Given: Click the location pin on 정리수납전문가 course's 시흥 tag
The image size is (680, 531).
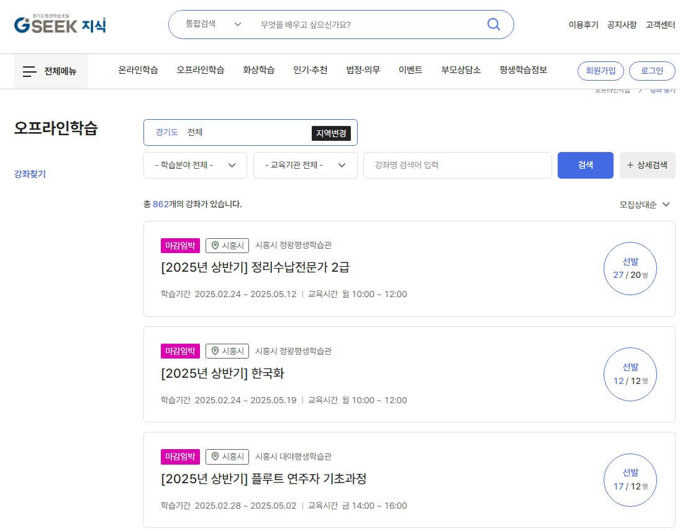Looking at the screenshot, I should click(x=214, y=245).
